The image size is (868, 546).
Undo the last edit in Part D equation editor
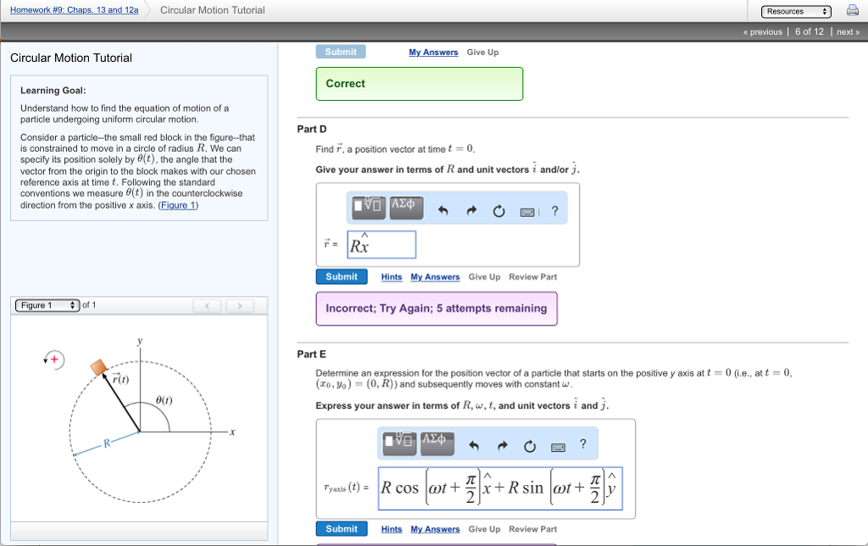(x=443, y=209)
